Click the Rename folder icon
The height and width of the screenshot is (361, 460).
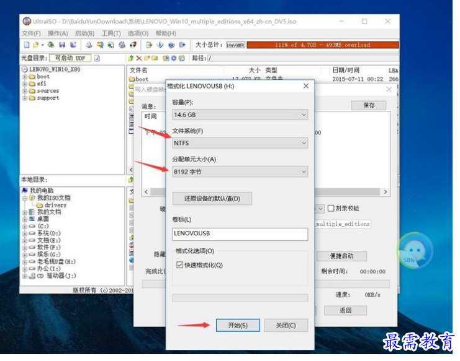coord(155,58)
